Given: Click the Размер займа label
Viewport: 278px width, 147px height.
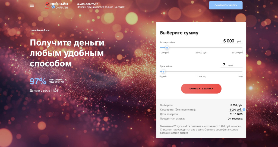Looking at the screenshot, I should 167,42.
